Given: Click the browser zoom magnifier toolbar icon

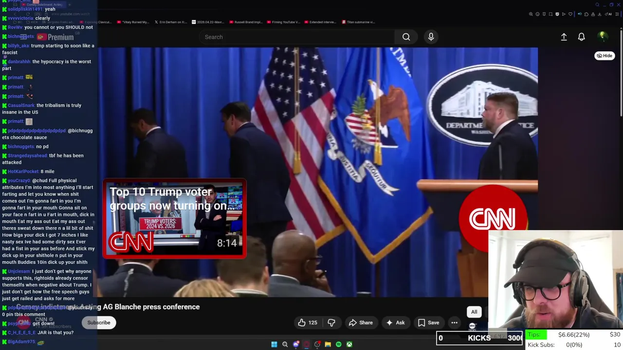Looking at the screenshot, I should point(531,14).
